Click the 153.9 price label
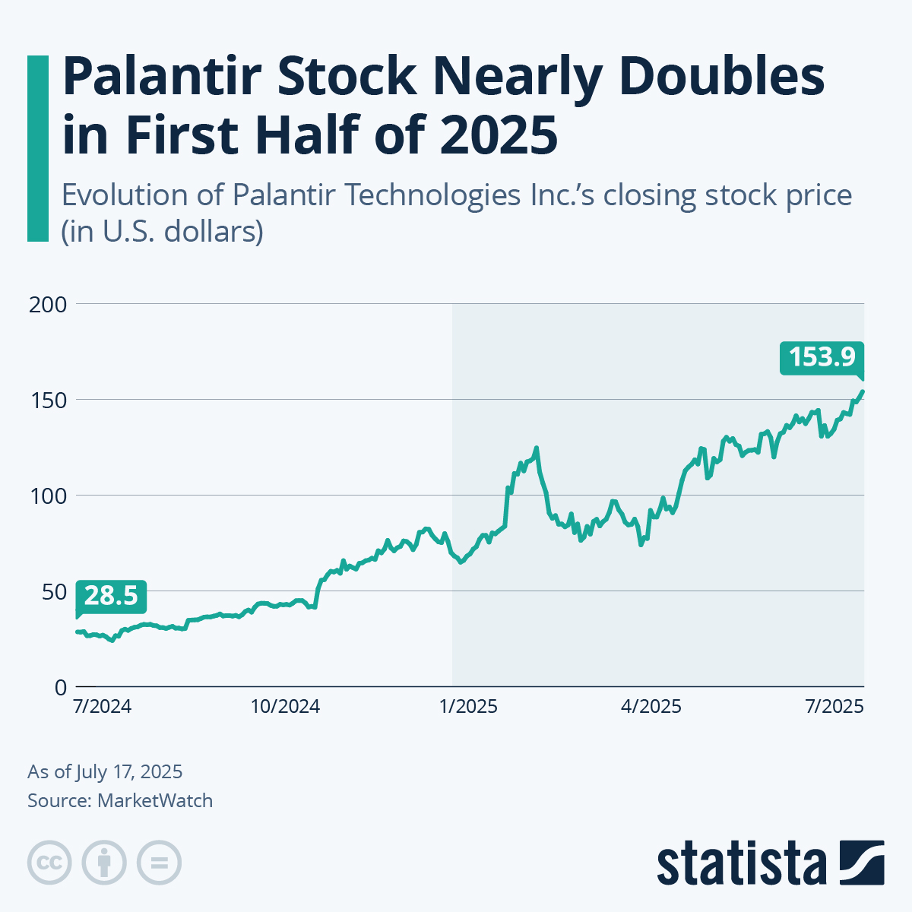The width and height of the screenshot is (912, 912). [x=822, y=357]
